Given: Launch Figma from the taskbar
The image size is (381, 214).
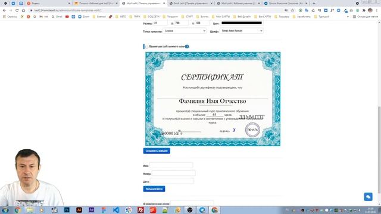Looking at the screenshot, I should click(104, 210).
